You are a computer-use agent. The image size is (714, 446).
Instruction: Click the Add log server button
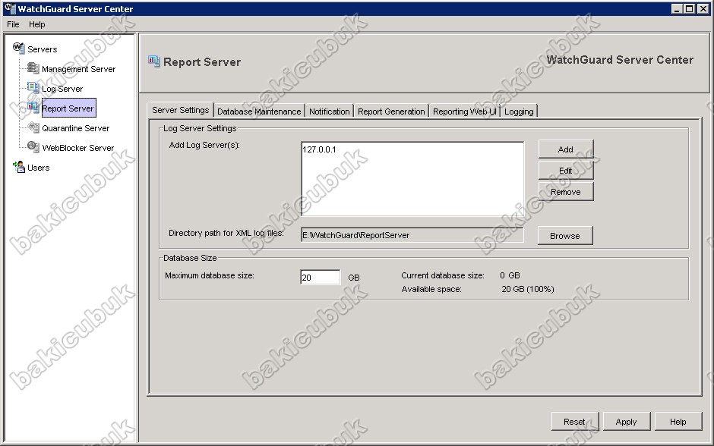tap(566, 149)
